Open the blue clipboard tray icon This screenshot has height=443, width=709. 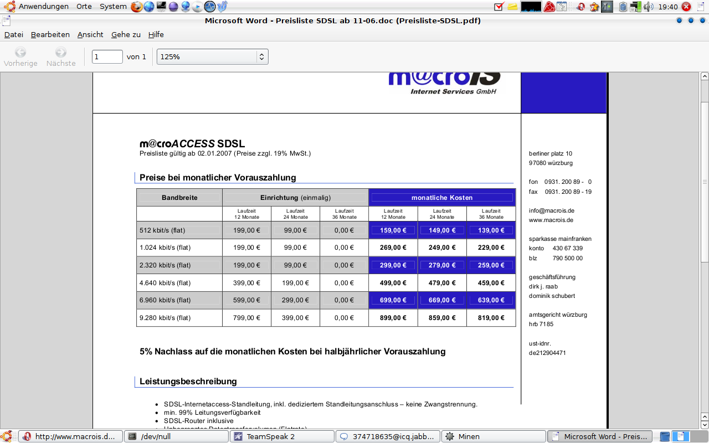pyautogui.click(x=623, y=7)
